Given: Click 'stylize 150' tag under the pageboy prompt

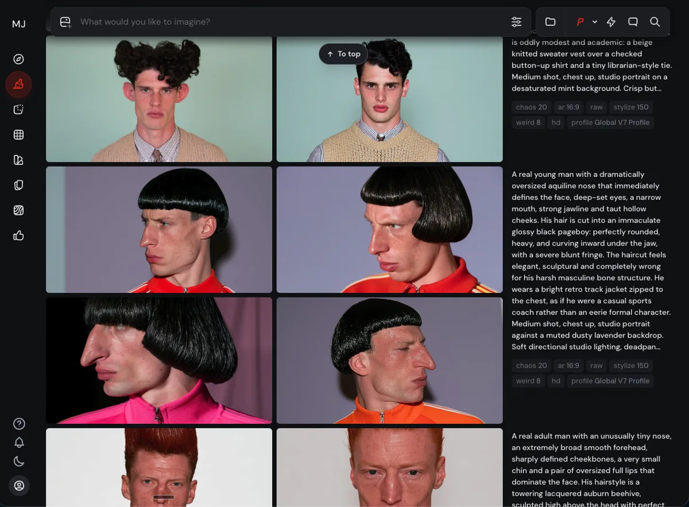Looking at the screenshot, I should click(631, 366).
